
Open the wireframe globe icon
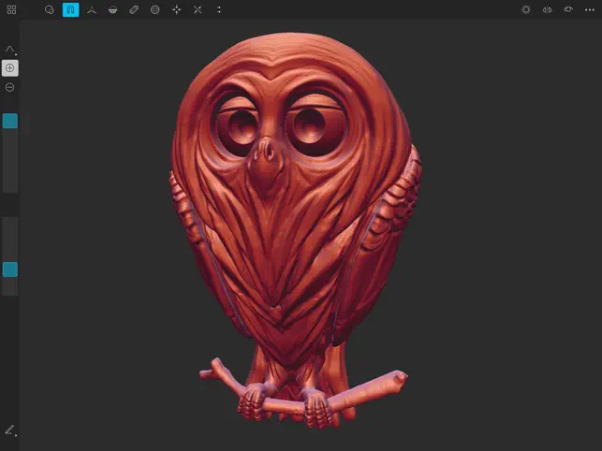[x=155, y=9]
